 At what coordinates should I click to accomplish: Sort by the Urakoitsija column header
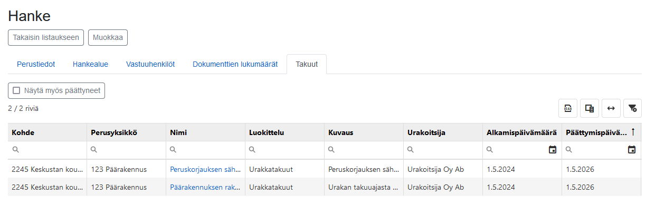click(443, 132)
